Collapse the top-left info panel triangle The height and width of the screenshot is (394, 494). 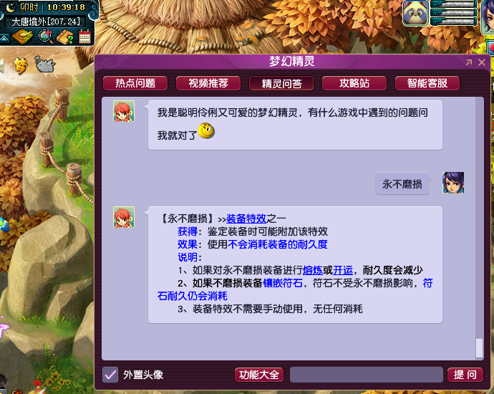click(x=4, y=39)
